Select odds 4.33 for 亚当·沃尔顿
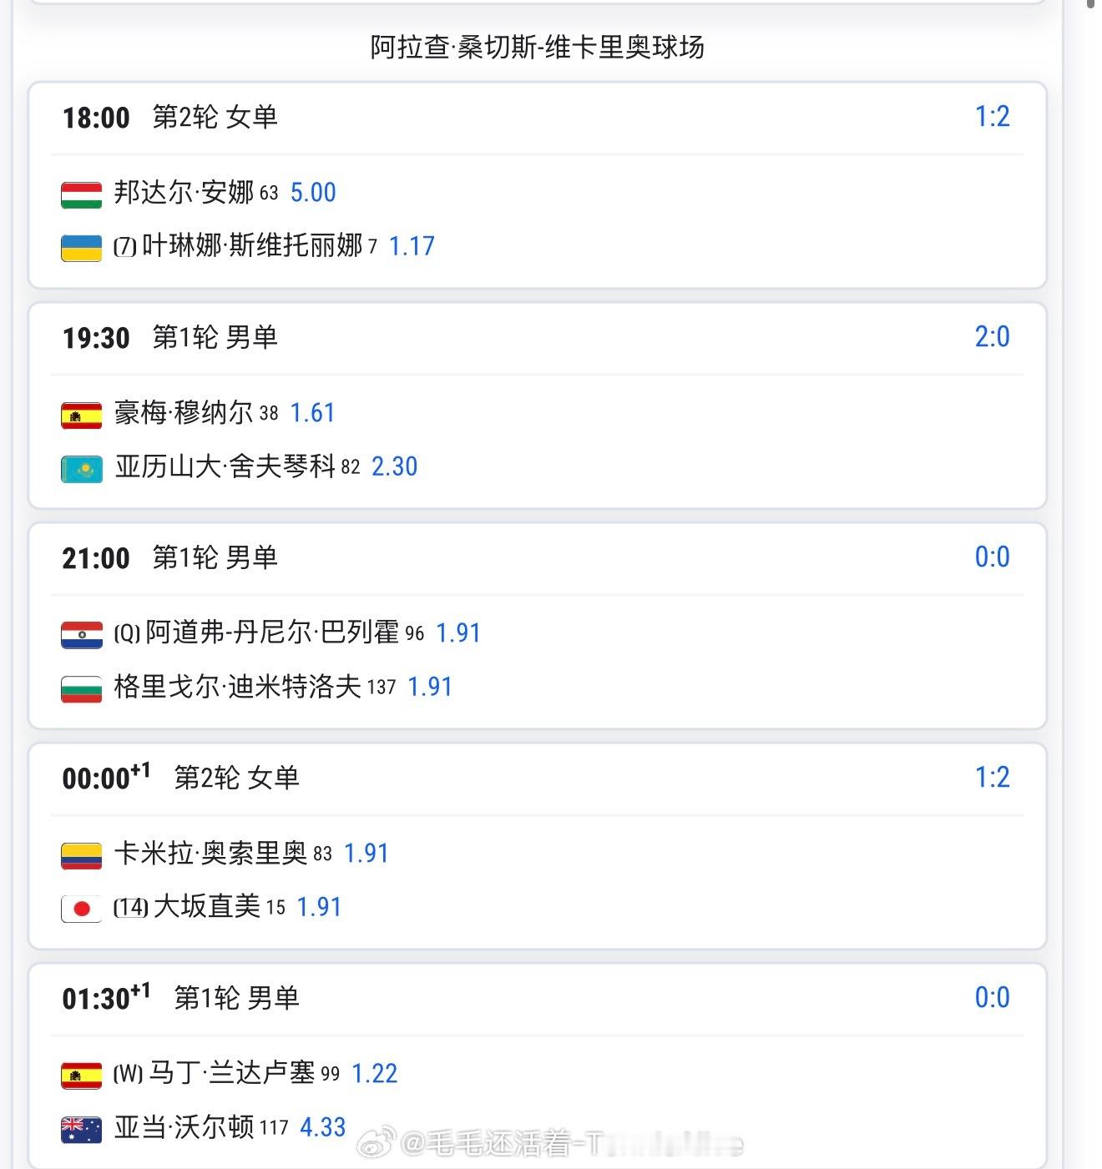 (x=322, y=1127)
